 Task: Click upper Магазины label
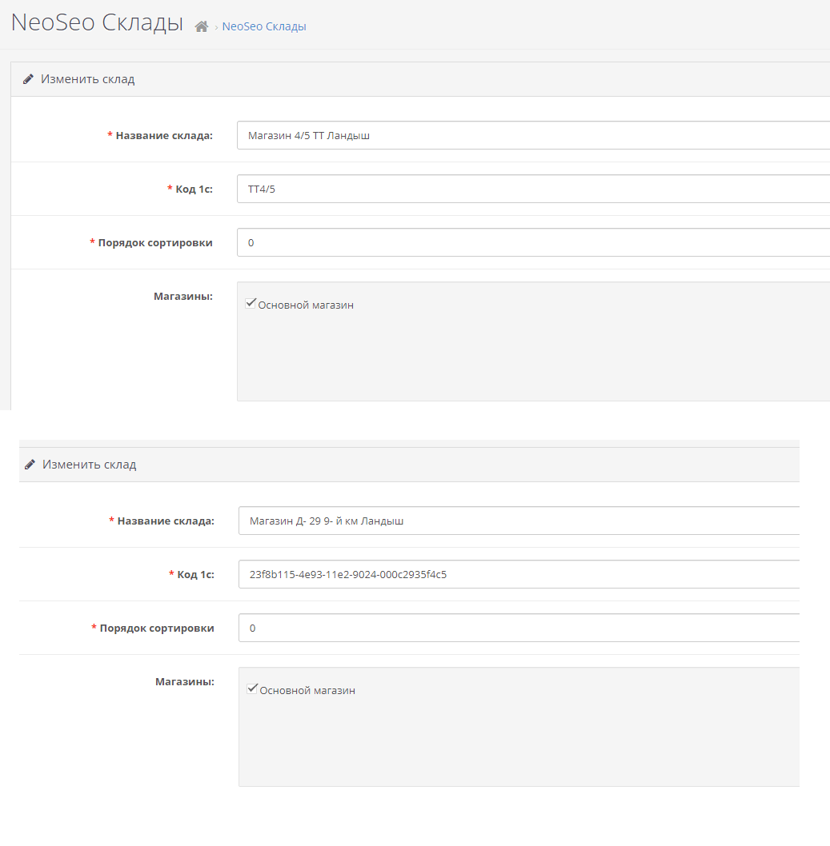coord(183,296)
